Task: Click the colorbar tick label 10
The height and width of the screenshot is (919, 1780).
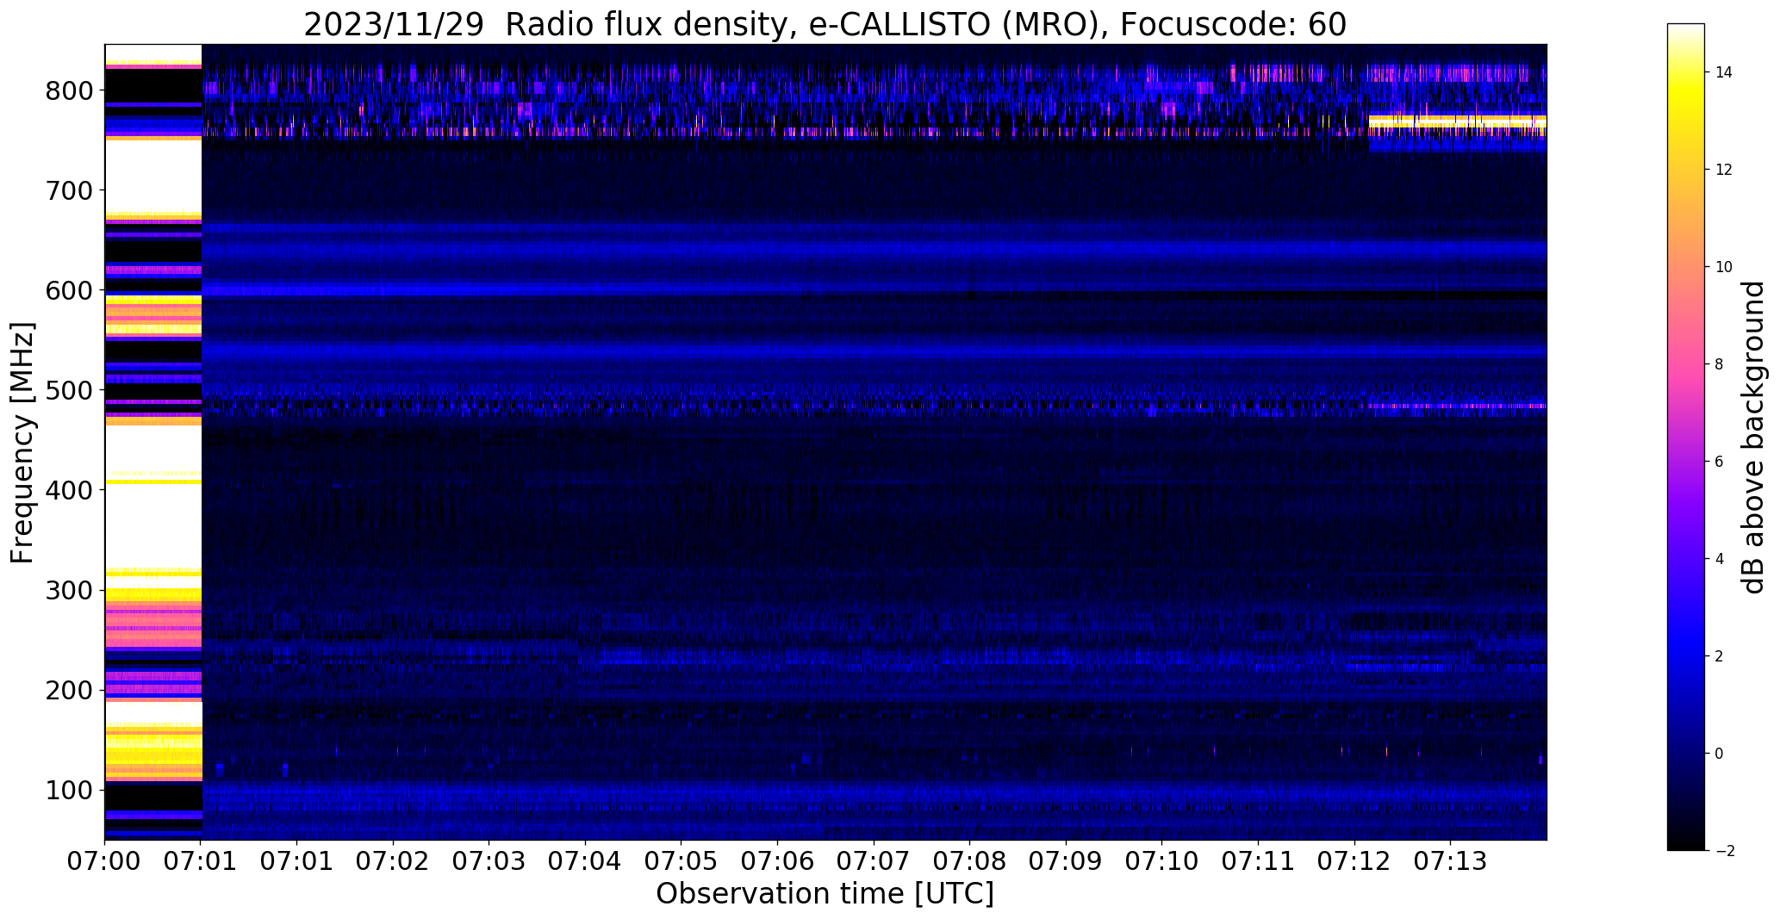Action: [1724, 267]
